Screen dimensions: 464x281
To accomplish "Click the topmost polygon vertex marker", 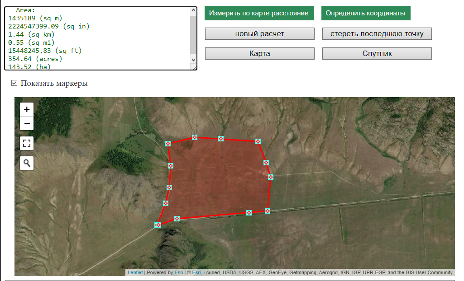I will click(195, 137).
